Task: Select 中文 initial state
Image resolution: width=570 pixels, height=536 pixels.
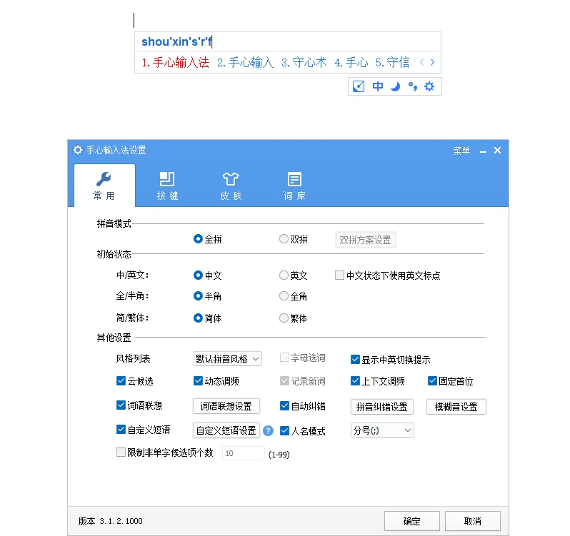Action: pyautogui.click(x=208, y=275)
